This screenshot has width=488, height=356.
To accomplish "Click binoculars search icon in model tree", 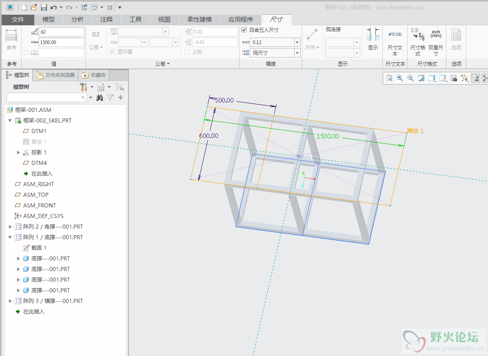I will (x=100, y=98).
